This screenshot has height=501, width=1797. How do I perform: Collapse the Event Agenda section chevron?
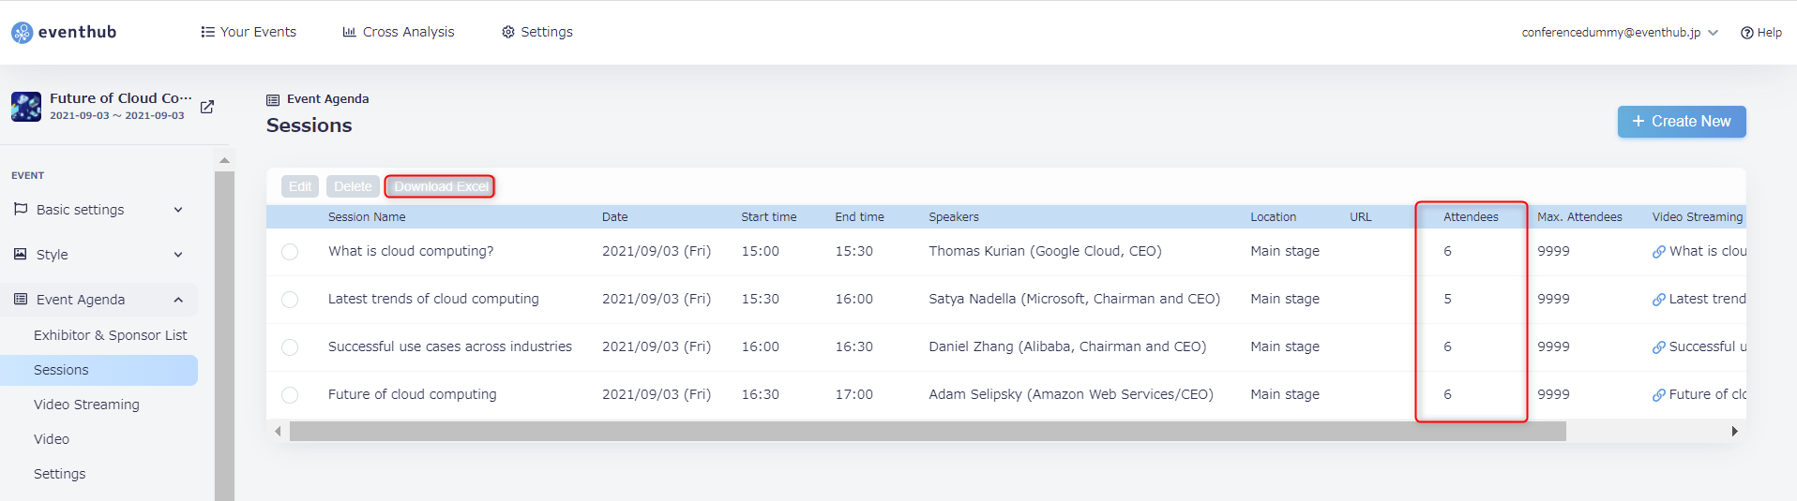[178, 300]
